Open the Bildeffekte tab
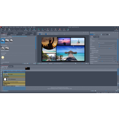The image size is (119, 119). pos(24,35)
